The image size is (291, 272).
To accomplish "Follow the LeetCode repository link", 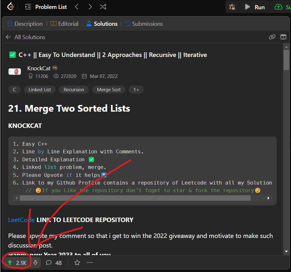I will [21, 220].
